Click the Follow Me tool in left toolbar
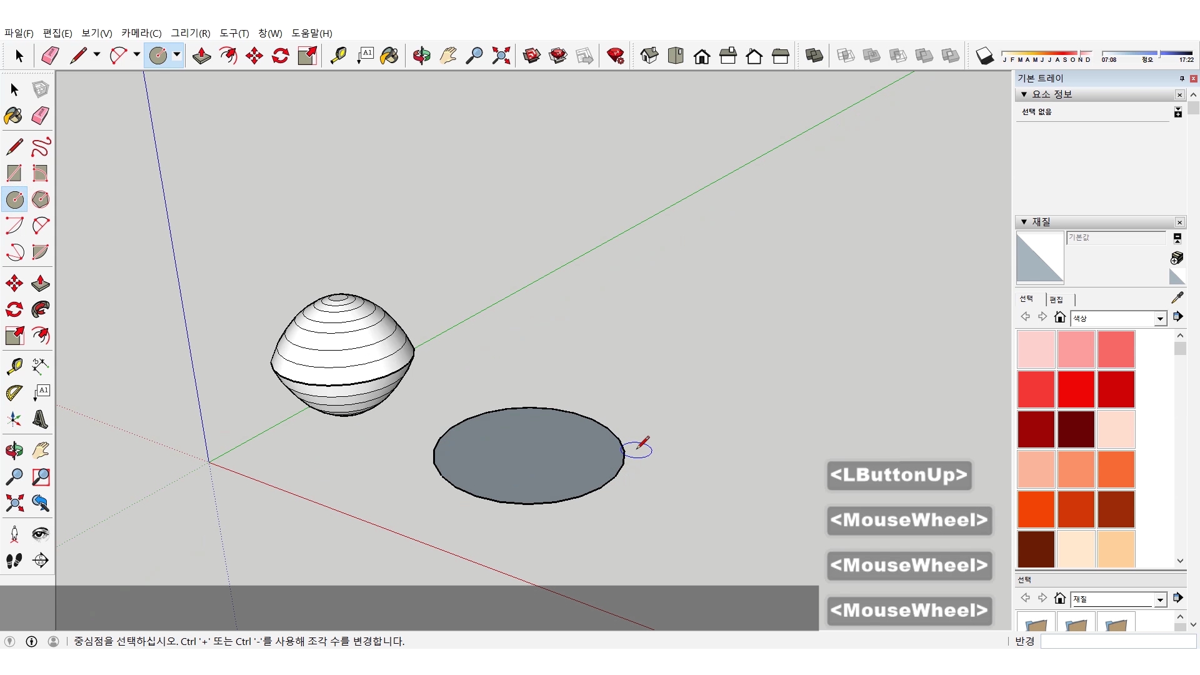The height and width of the screenshot is (675, 1200). pos(41,309)
